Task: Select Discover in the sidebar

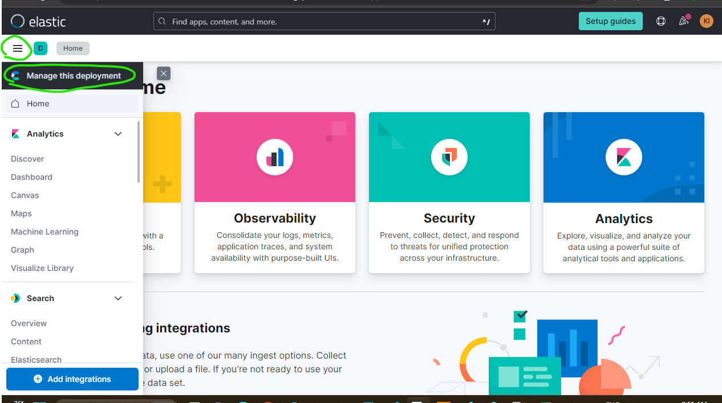Action: click(x=27, y=159)
